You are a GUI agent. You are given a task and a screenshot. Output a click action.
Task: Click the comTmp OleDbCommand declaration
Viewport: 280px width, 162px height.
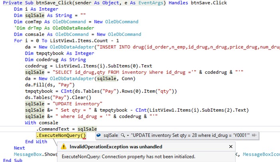[x=76, y=22]
